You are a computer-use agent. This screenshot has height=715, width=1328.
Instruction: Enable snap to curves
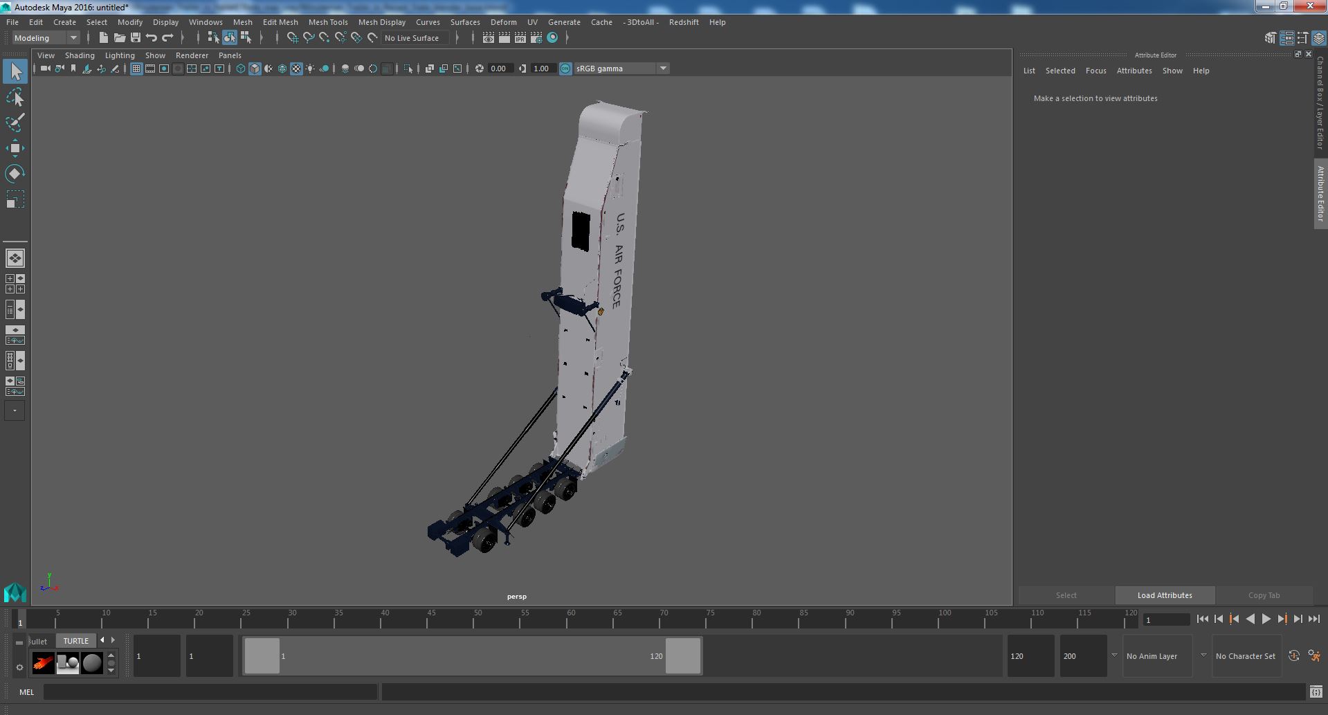click(x=309, y=38)
